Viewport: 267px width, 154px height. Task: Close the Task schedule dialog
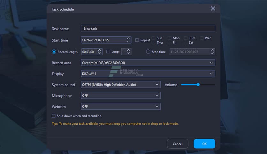tap(213, 9)
